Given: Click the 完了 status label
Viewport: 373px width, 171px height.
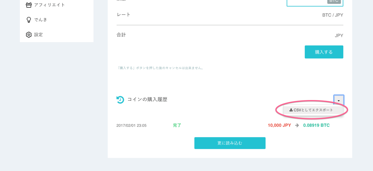Looking at the screenshot, I should pos(177,125).
